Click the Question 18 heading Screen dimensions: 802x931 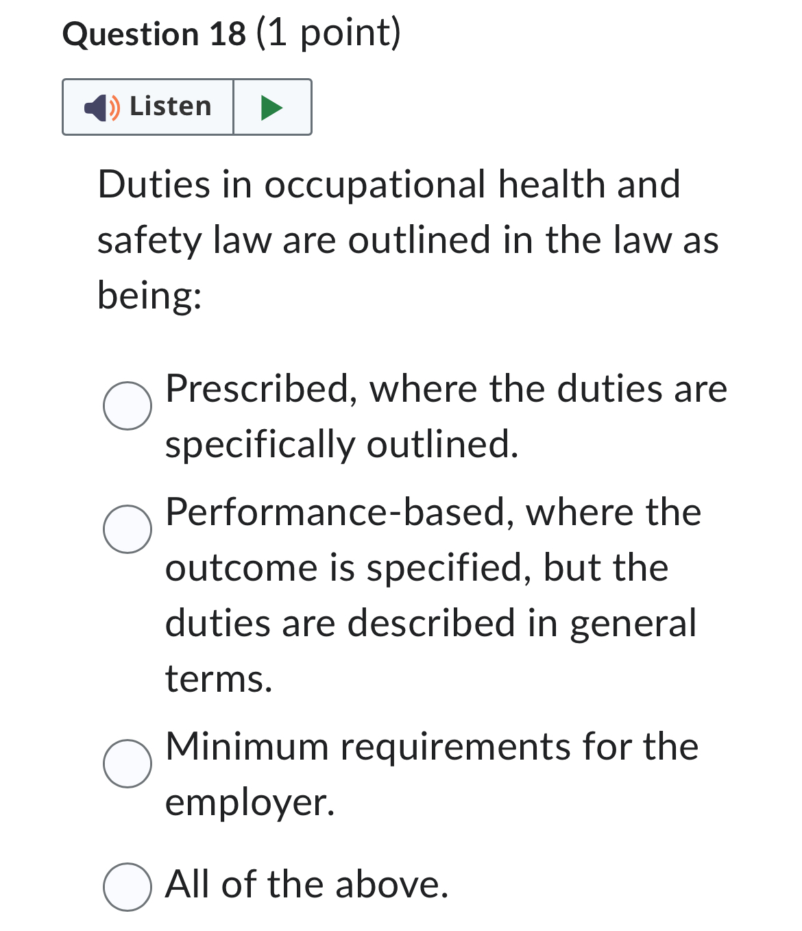230,32
